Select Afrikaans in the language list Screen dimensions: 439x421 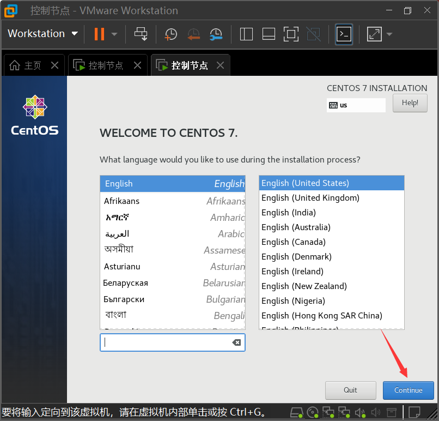pyautogui.click(x=173, y=201)
